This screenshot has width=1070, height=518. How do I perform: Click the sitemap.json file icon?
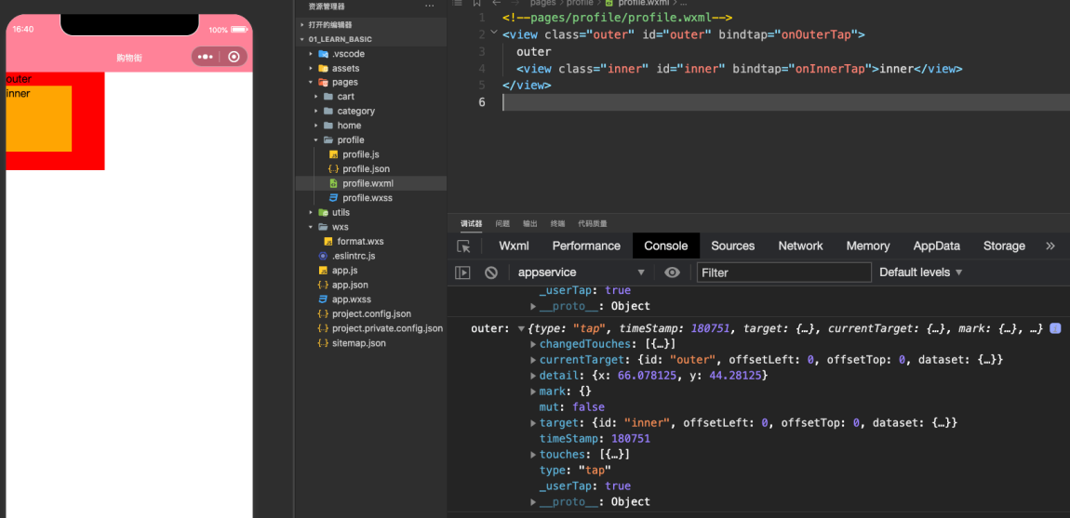click(x=323, y=343)
